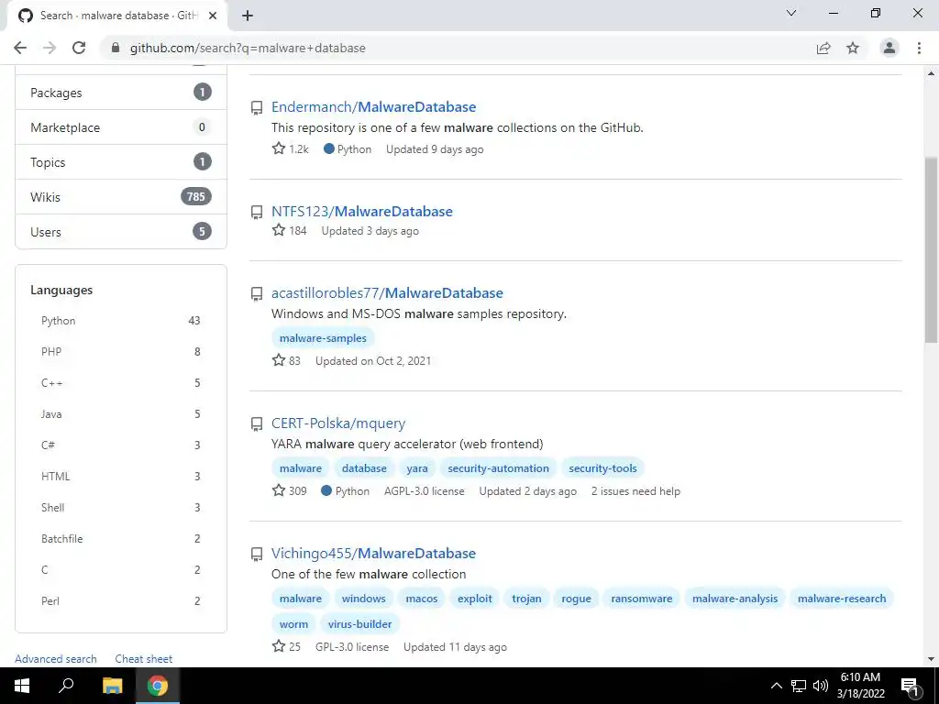Click the address bar URL

248,48
